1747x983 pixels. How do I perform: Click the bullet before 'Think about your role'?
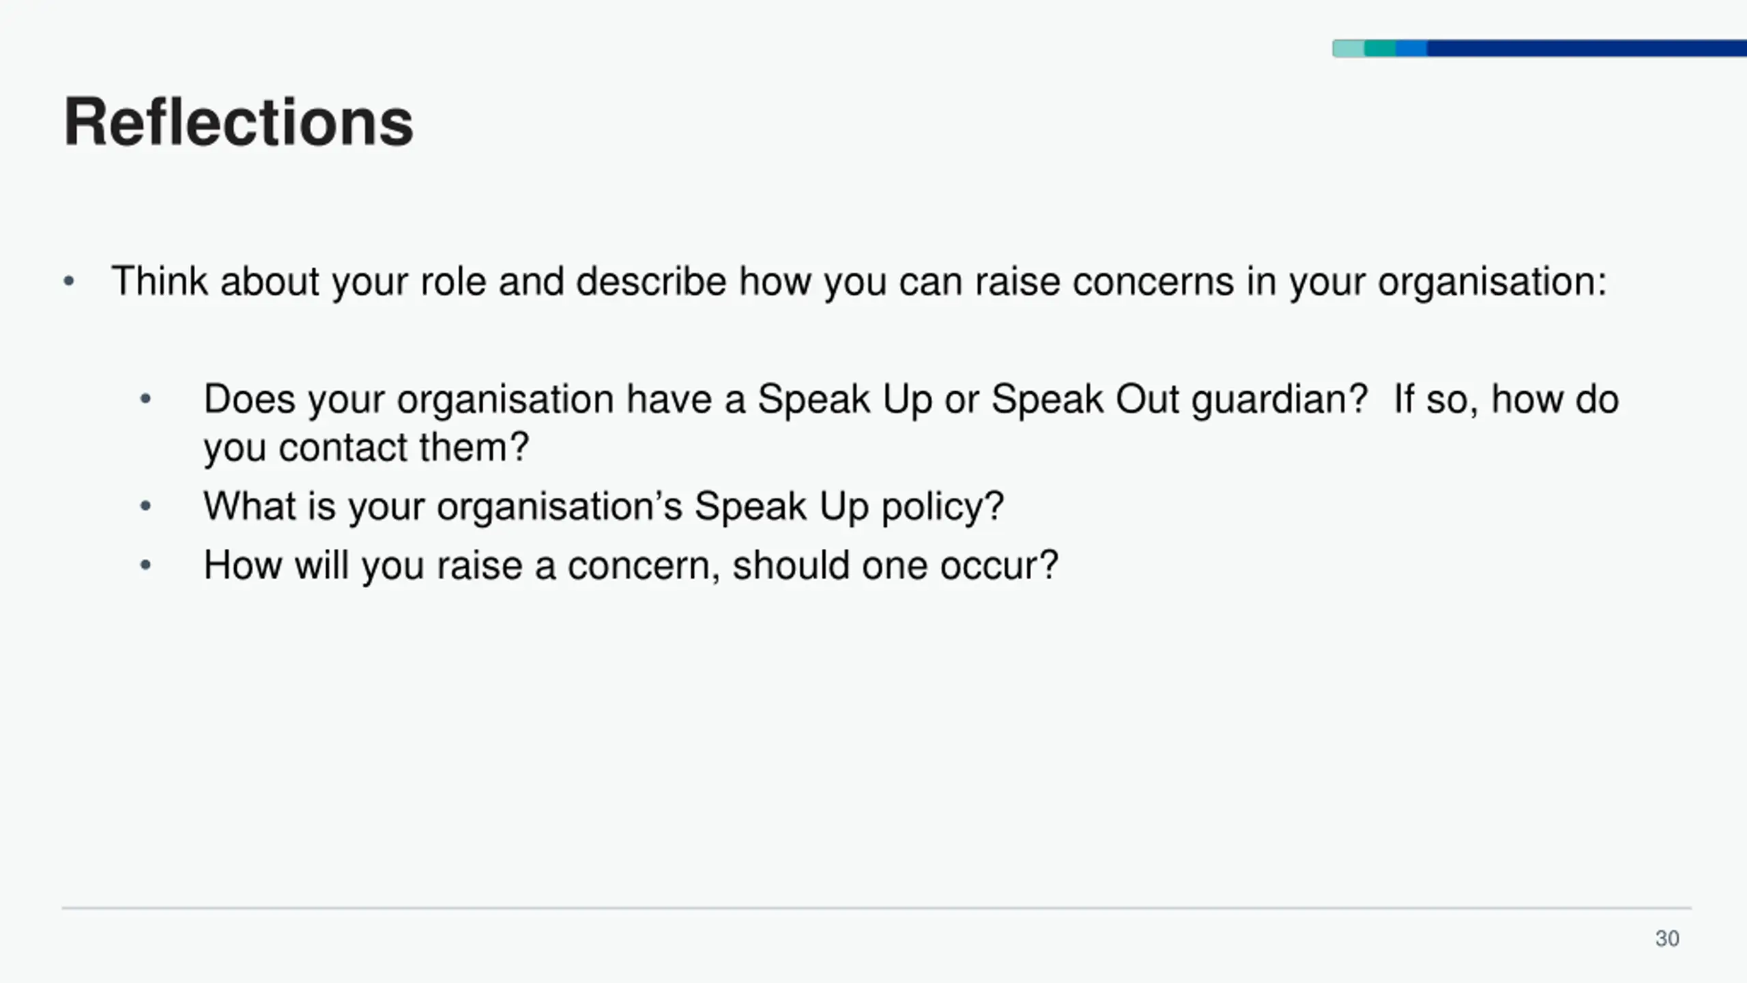coord(68,281)
